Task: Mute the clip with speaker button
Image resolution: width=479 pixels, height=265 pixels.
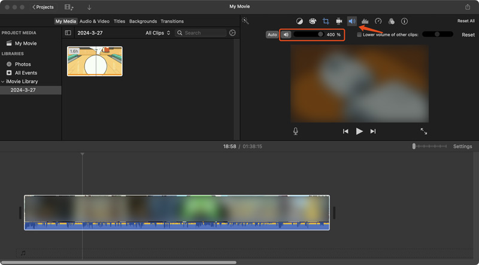Action: [286, 35]
